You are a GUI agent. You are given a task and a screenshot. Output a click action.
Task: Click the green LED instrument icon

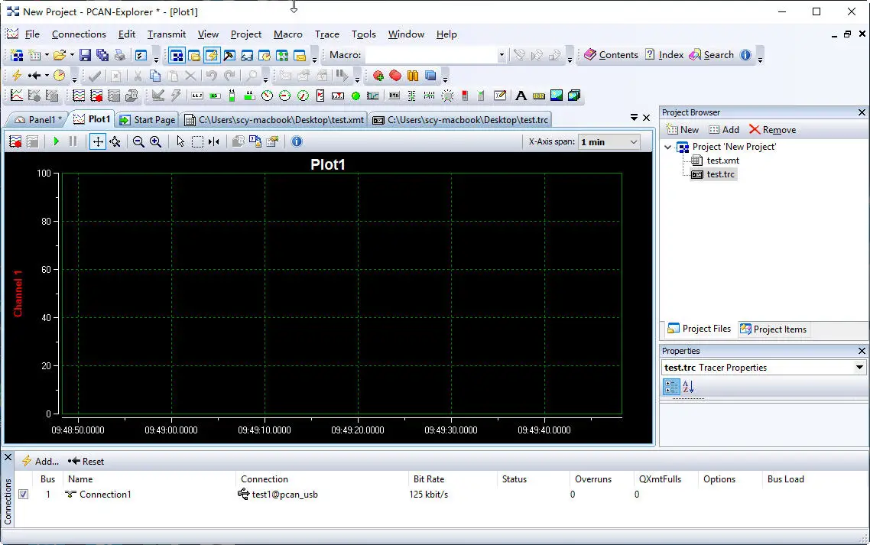(x=355, y=96)
